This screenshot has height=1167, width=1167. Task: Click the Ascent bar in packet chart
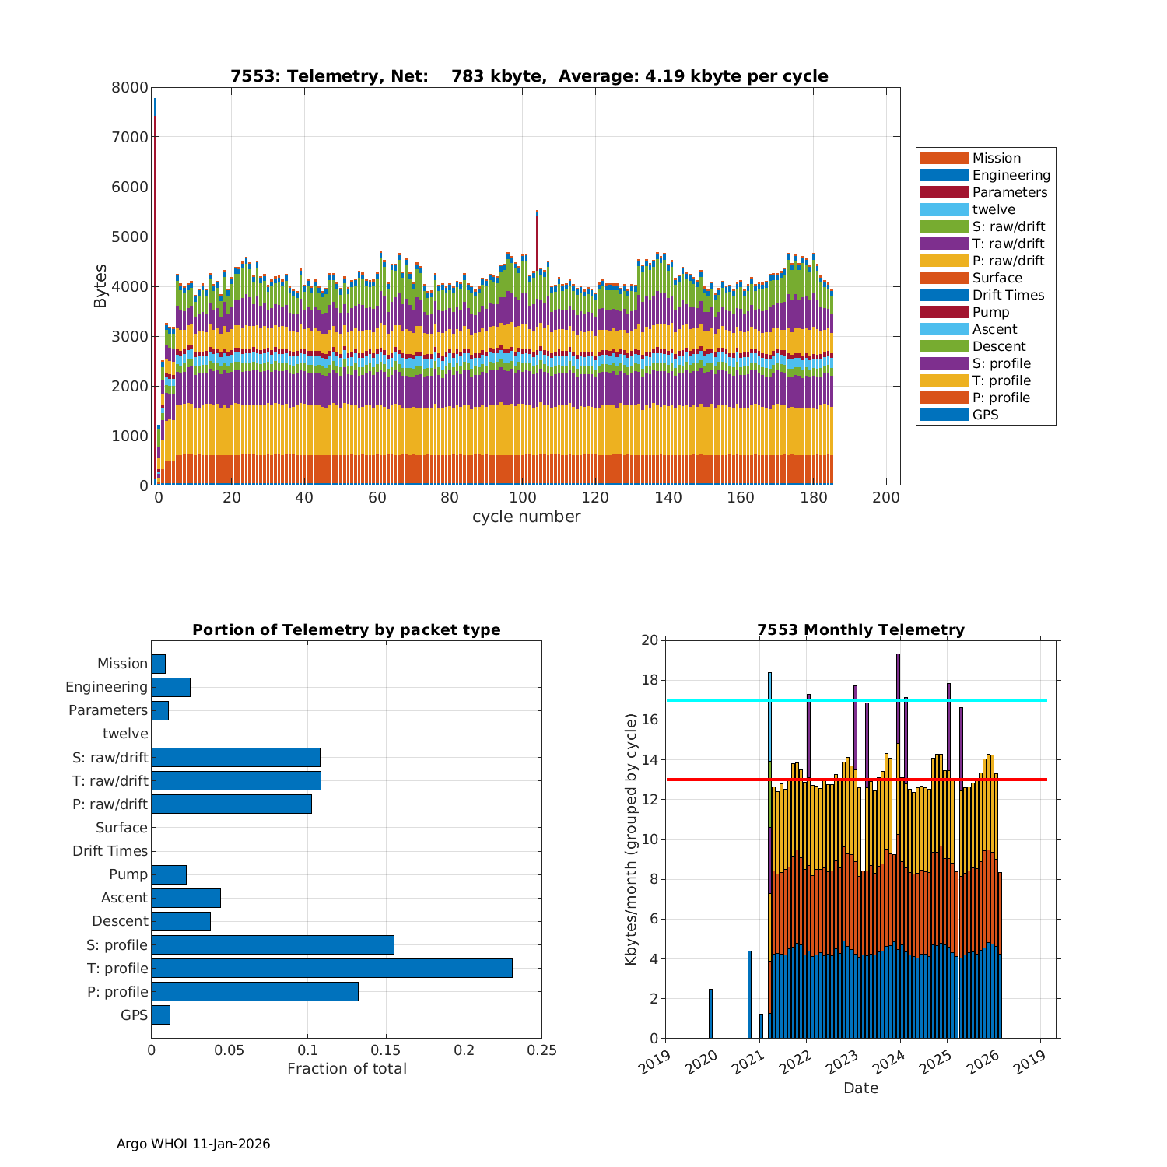(186, 898)
